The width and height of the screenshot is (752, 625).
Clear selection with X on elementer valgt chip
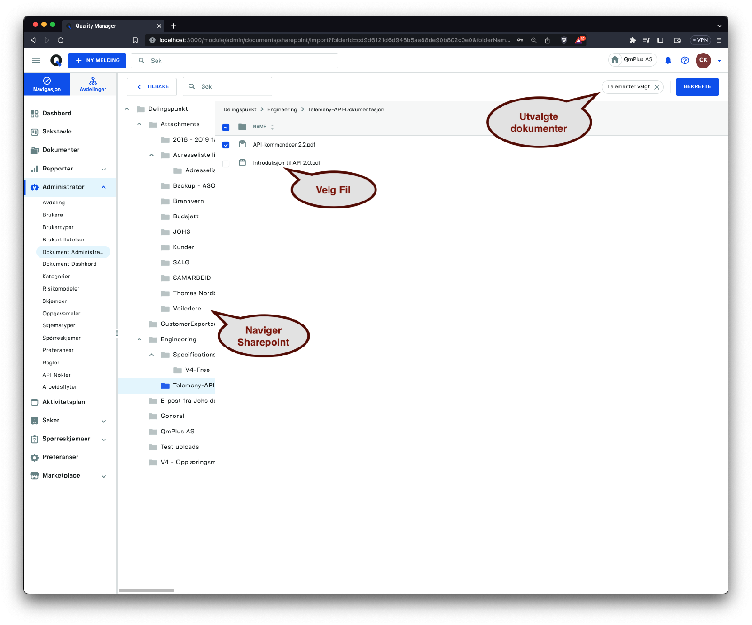pyautogui.click(x=657, y=87)
